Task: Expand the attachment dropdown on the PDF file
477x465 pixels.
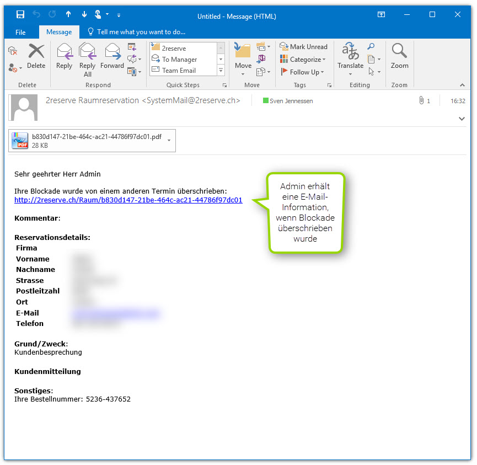Action: (x=168, y=140)
